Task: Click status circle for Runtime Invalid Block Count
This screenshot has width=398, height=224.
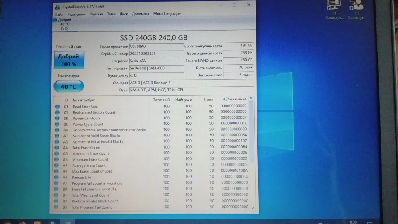Action: [56, 201]
